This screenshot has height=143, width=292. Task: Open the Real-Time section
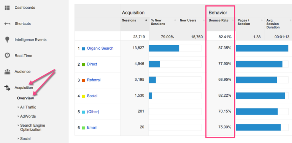(x=23, y=55)
